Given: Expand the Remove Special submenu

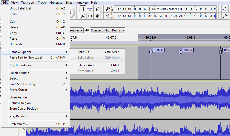Looking at the screenshot, I should [x=35, y=52].
